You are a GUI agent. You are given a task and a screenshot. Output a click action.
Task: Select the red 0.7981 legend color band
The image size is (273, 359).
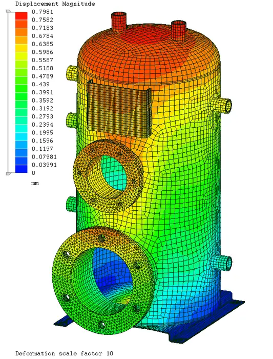tap(22, 16)
